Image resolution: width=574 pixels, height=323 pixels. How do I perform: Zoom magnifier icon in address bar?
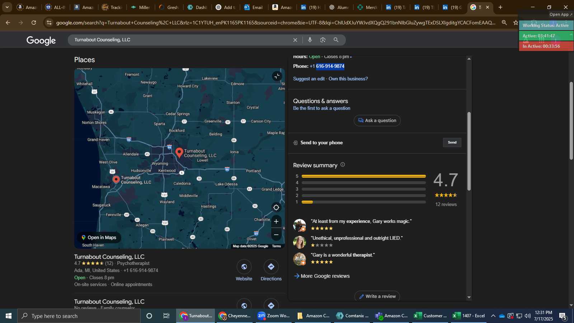(x=504, y=23)
